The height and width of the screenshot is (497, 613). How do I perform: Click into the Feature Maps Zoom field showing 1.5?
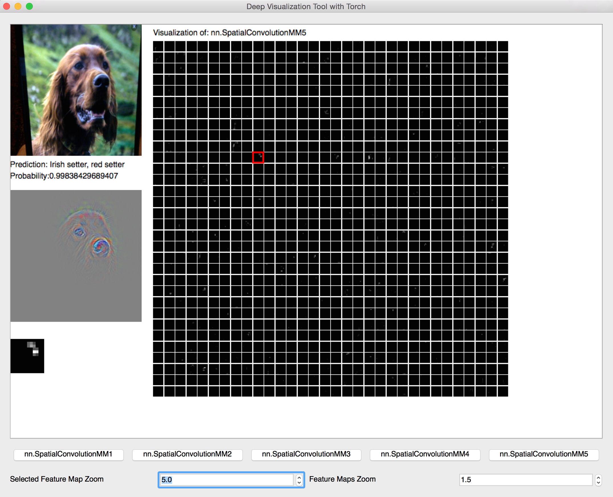point(526,480)
